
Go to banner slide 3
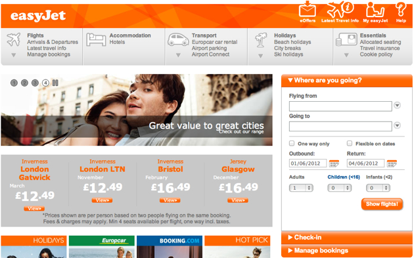pyautogui.click(x=35, y=83)
